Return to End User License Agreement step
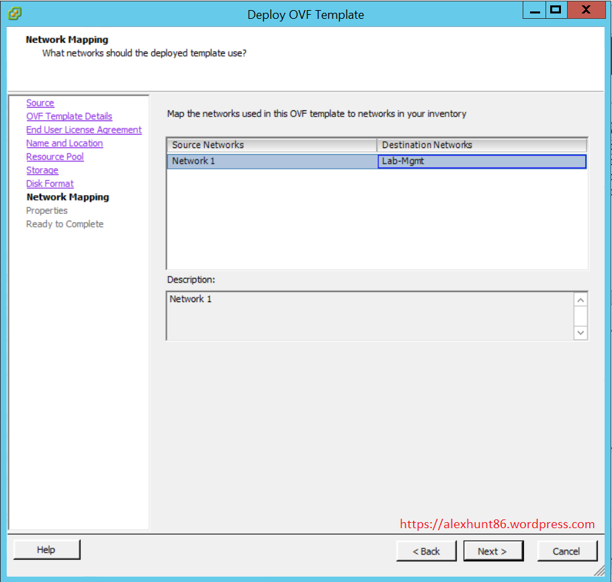Screen dimensions: 612x582 (x=84, y=130)
